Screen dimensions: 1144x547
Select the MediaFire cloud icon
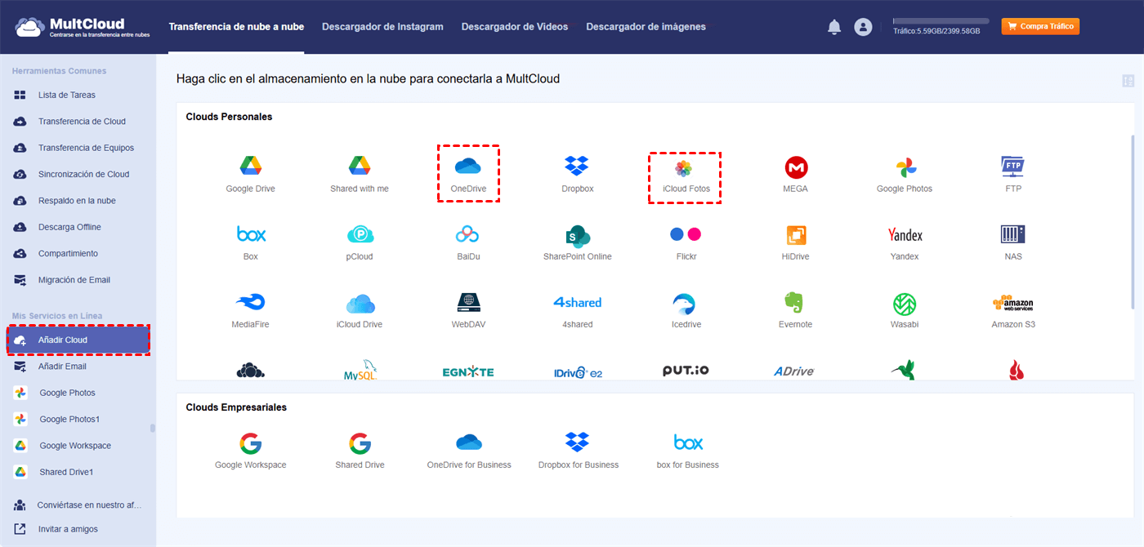click(x=251, y=303)
